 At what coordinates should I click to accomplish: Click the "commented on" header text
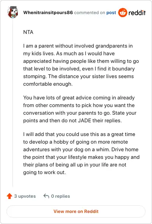tap(90, 13)
